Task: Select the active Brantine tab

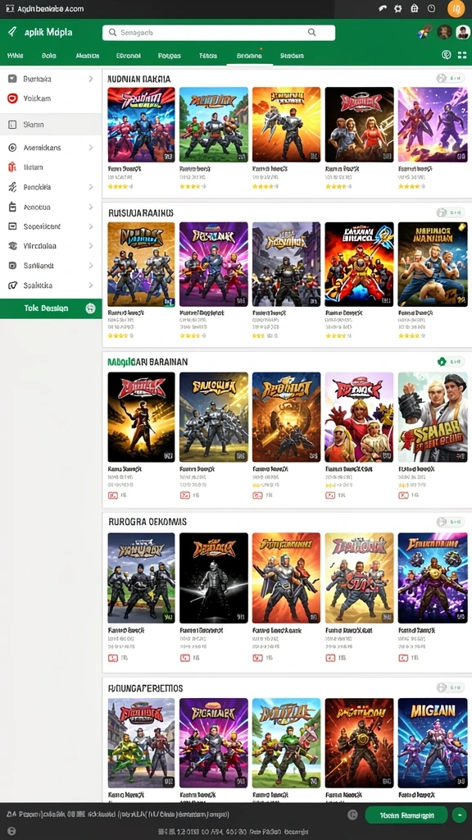Action: pos(249,55)
